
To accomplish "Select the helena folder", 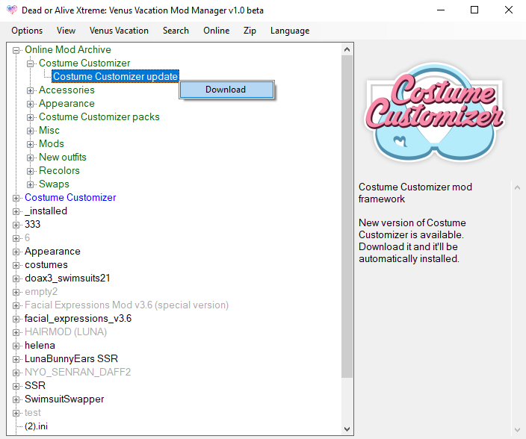I will pos(40,345).
